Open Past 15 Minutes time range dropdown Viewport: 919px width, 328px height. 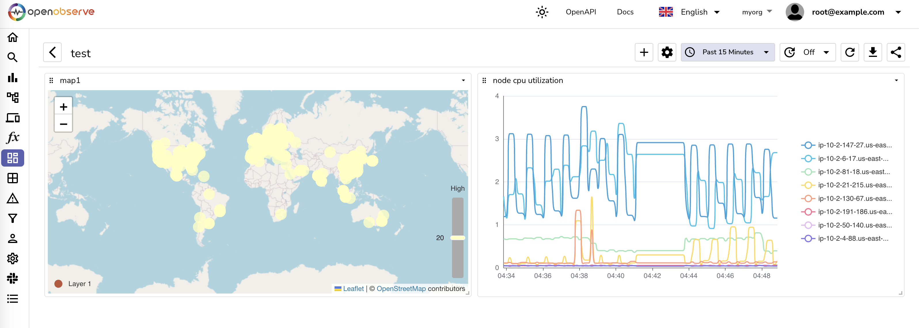(x=728, y=52)
